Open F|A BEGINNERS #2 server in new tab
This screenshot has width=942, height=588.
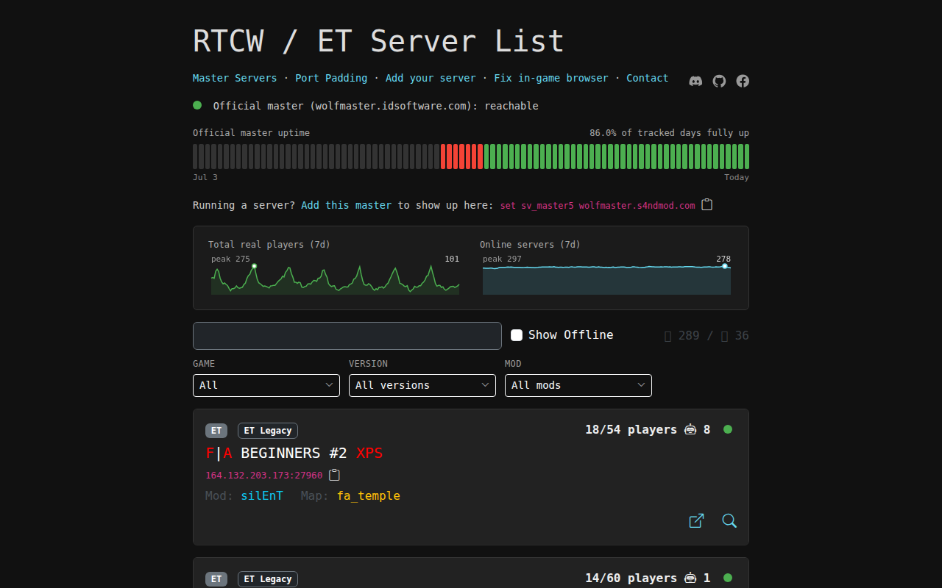[x=696, y=520]
